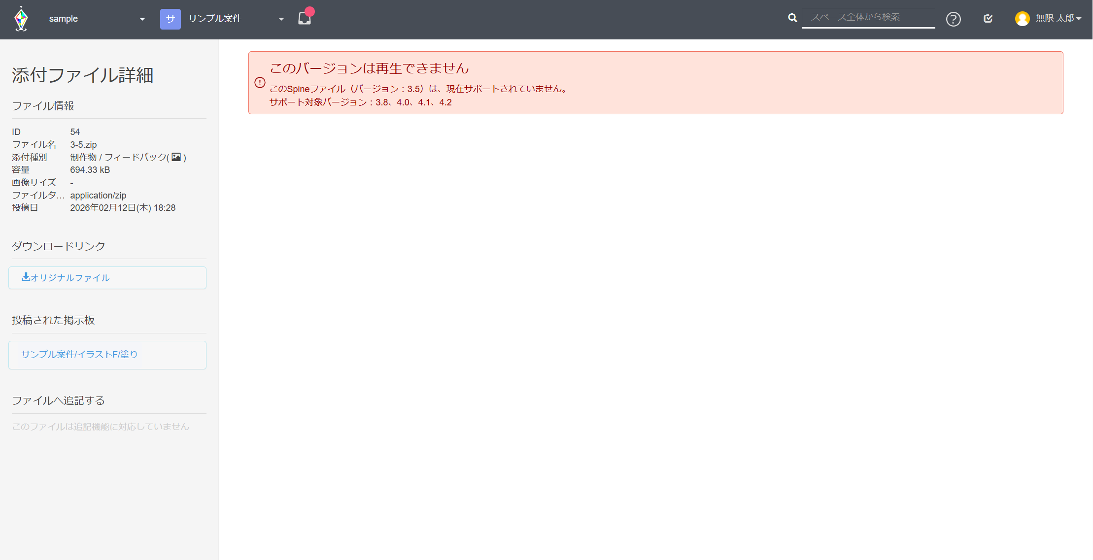Click the このバージョンは再生できません alert heading
The image size is (1093, 560).
click(x=369, y=68)
